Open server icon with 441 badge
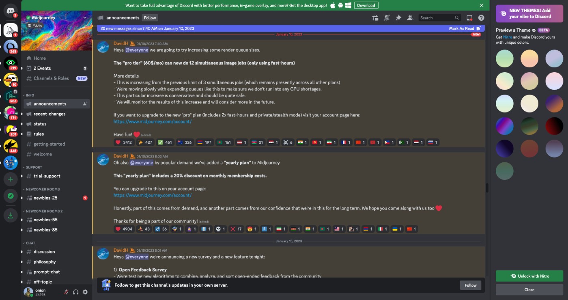The image size is (568, 300). click(11, 146)
